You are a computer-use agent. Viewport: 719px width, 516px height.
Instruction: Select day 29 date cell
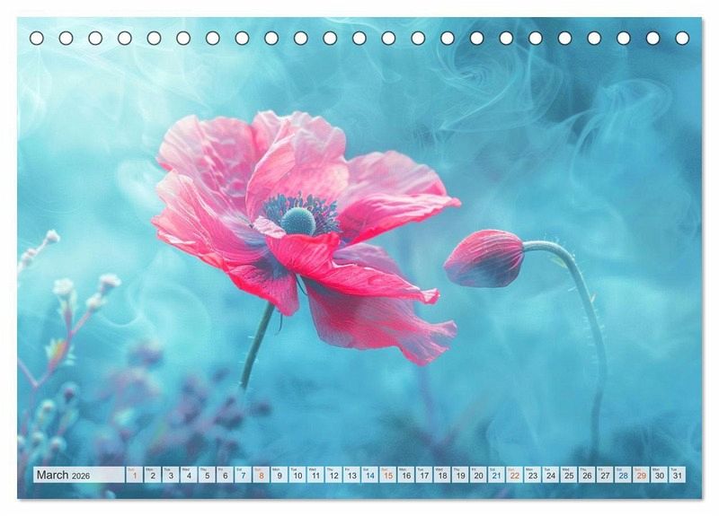[641, 476]
